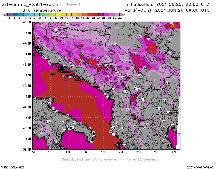Select the 43.5N latitude axis label
The image size is (219, 169).
pyautogui.click(x=27, y=65)
